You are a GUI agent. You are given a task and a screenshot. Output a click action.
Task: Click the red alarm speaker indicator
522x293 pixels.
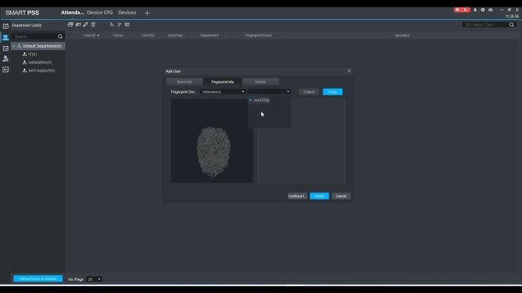pos(462,10)
